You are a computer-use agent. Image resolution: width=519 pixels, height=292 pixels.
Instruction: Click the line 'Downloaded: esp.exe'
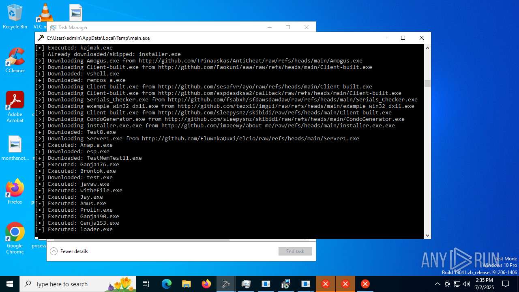coord(72,151)
